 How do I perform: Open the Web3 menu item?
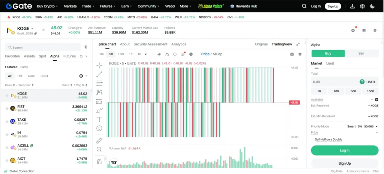(170, 6)
